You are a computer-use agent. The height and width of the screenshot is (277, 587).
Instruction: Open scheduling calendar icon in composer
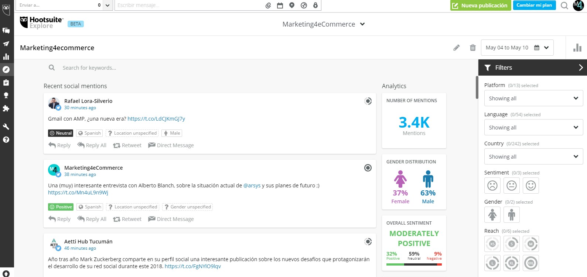[x=280, y=5]
